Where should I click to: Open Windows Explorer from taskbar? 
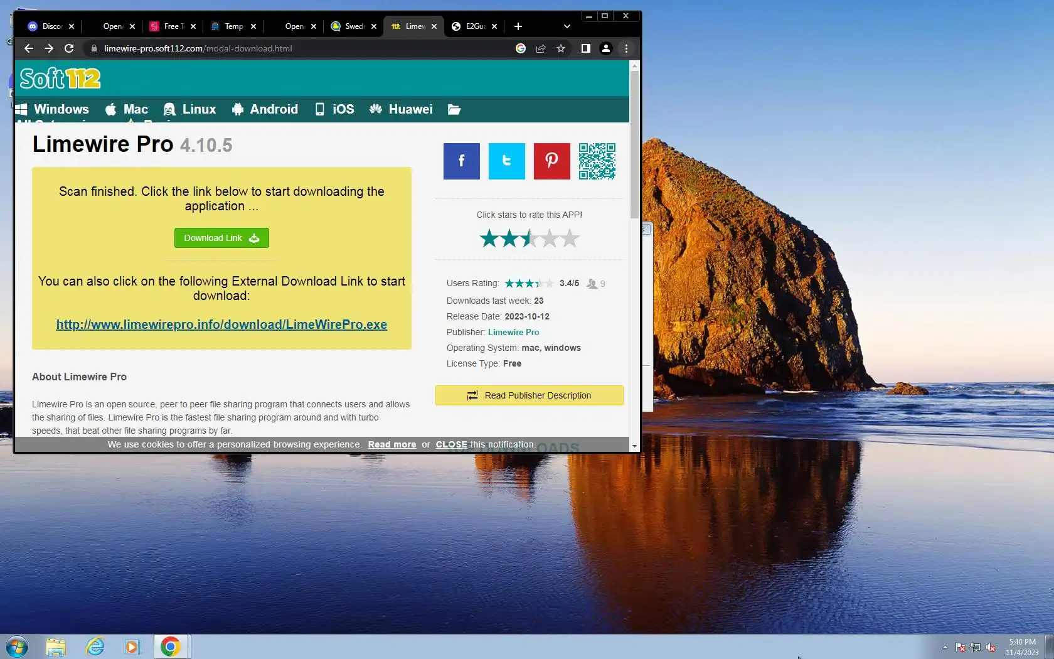[x=56, y=646]
